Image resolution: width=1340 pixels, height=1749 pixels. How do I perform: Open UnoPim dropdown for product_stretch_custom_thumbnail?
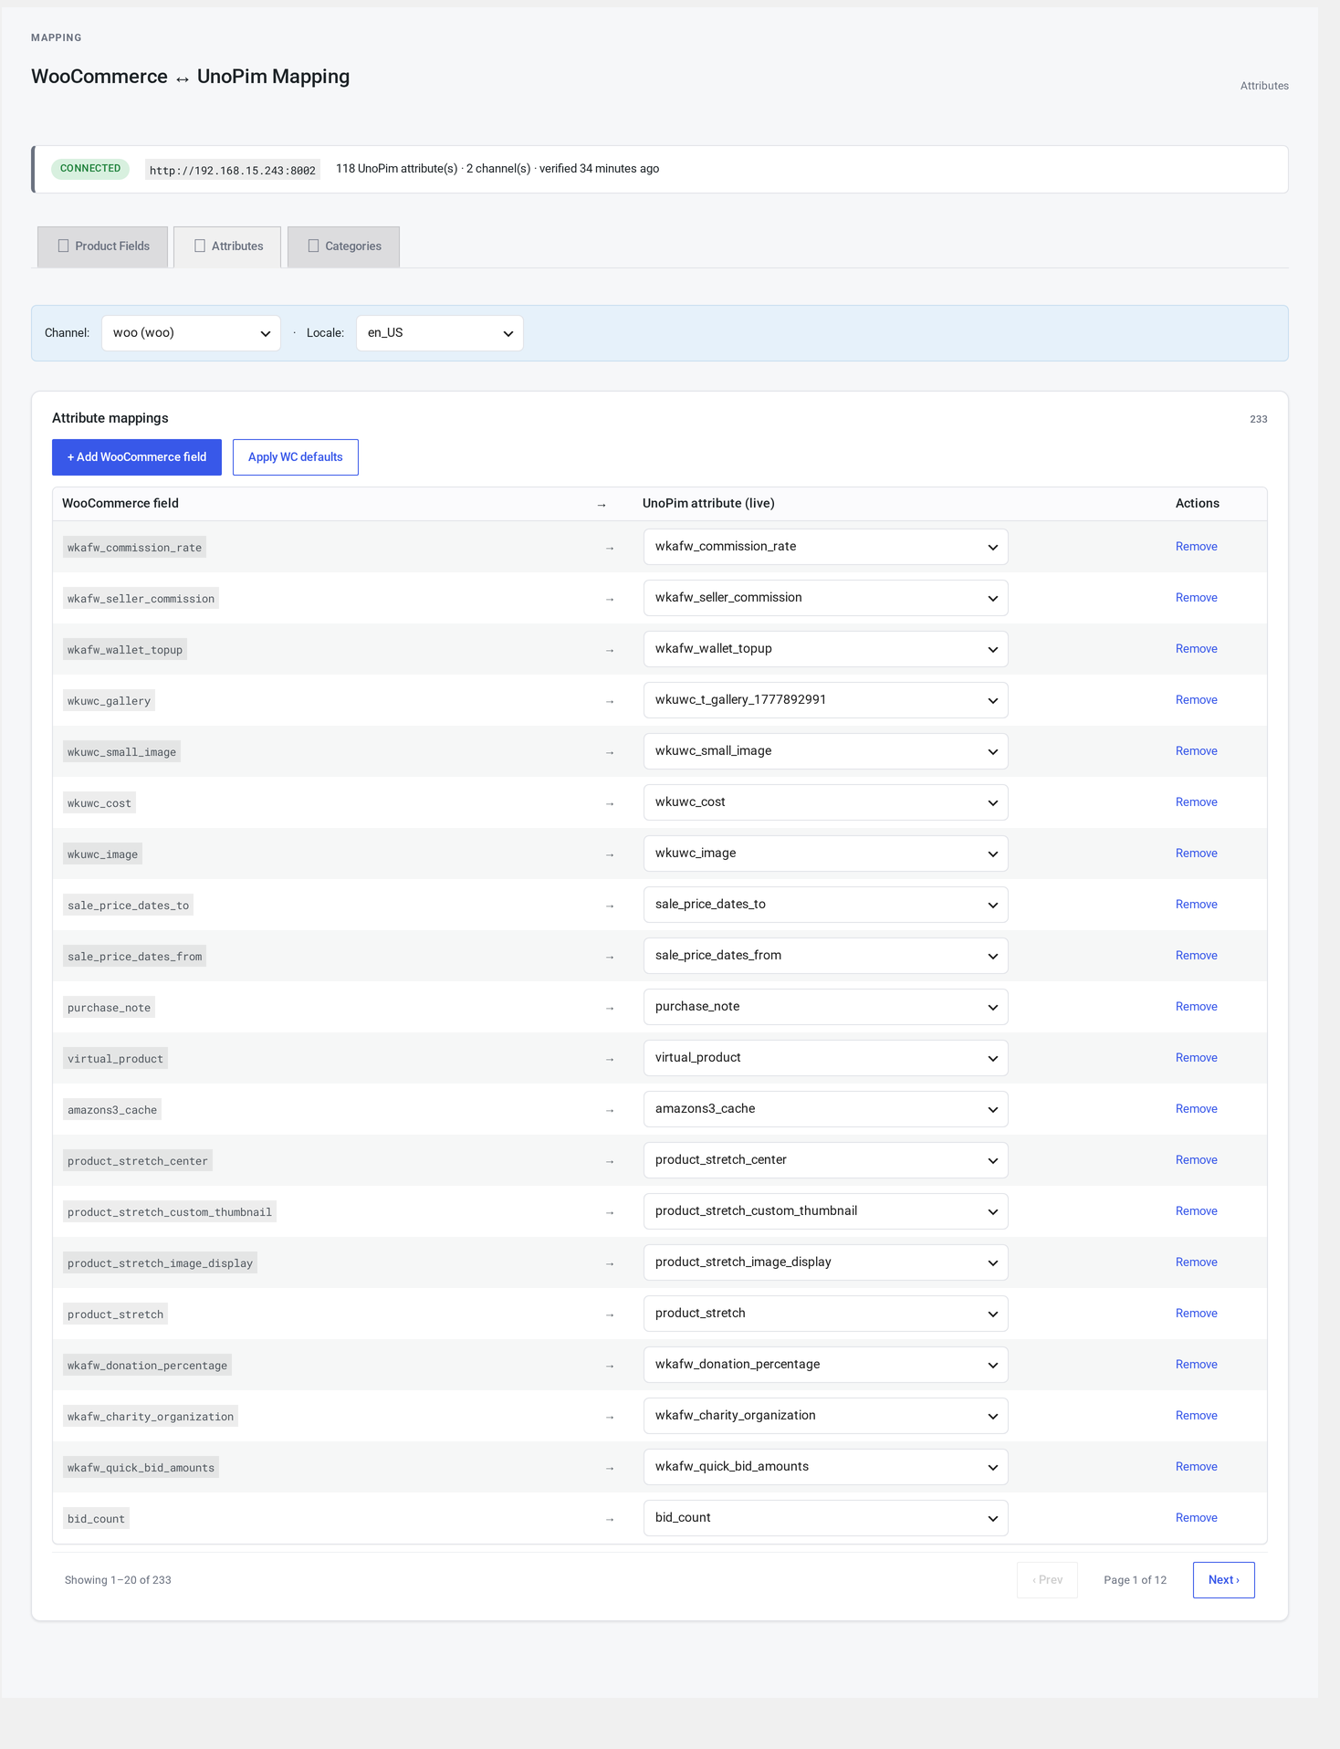[825, 1211]
